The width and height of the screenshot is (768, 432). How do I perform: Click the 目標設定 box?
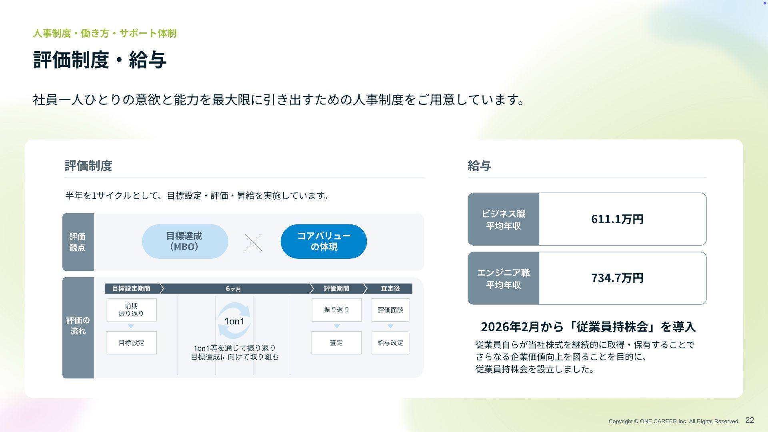pyautogui.click(x=131, y=343)
